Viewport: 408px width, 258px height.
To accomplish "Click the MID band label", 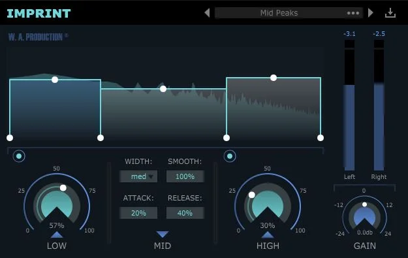I will tap(163, 246).
